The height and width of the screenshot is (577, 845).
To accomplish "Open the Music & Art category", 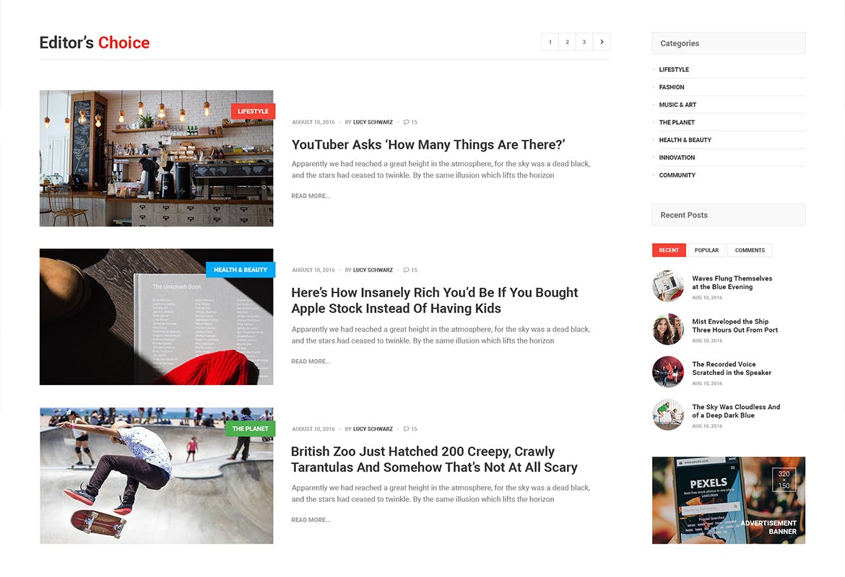I will click(x=677, y=105).
